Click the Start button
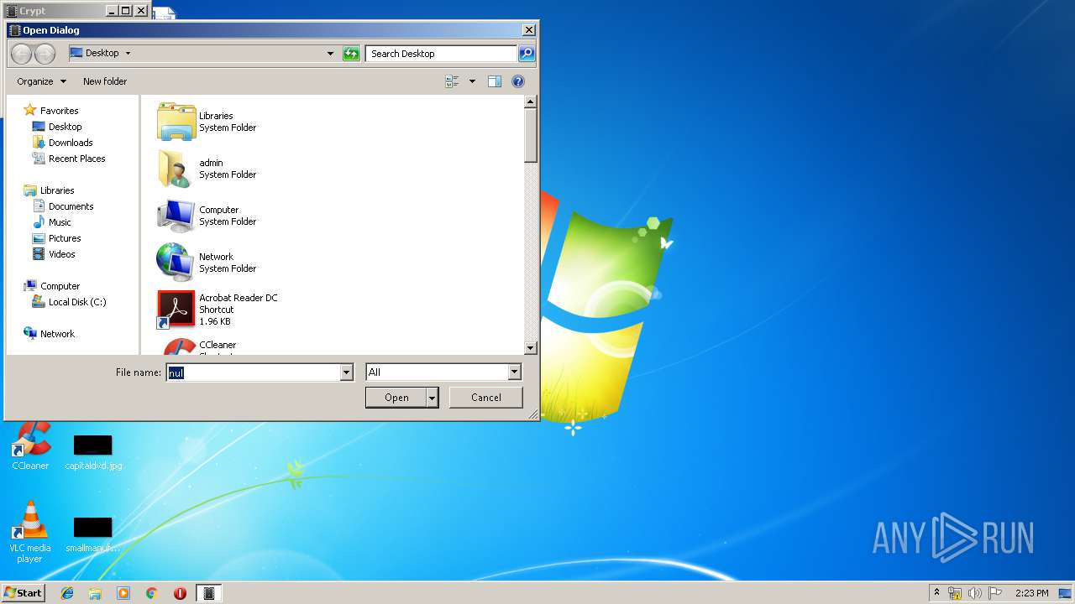This screenshot has width=1075, height=604. [x=24, y=593]
